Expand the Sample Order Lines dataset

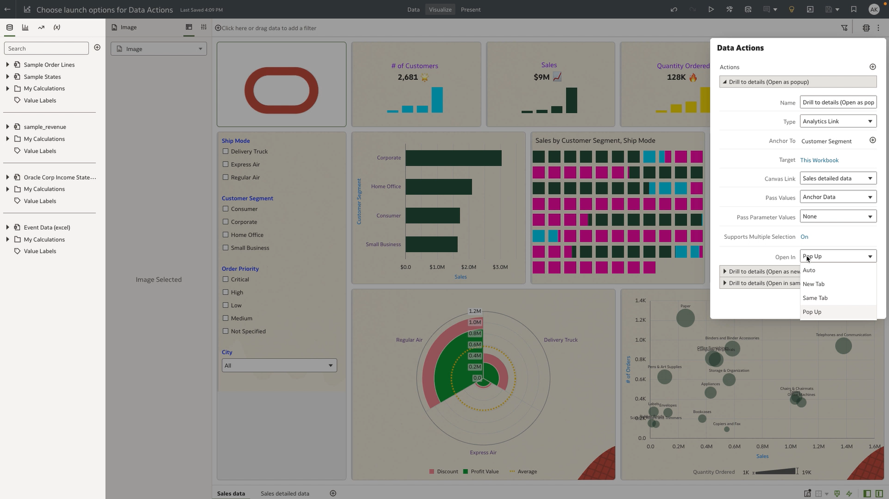click(7, 64)
